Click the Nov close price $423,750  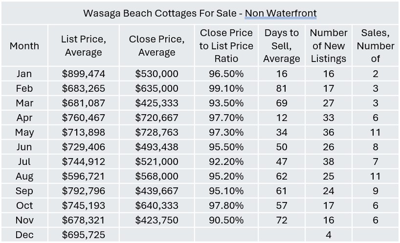(156, 221)
